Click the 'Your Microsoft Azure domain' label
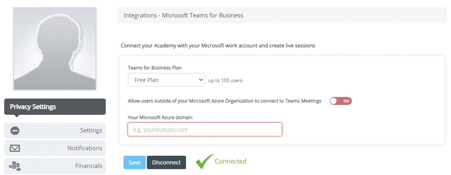This screenshot has width=451, height=175. pos(160,117)
